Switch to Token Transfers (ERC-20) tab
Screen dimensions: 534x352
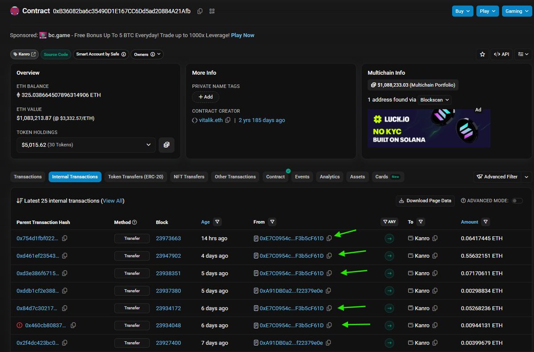136,177
